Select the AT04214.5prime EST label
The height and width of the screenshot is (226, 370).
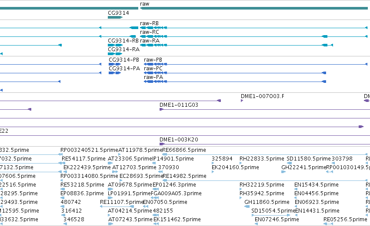point(130,211)
